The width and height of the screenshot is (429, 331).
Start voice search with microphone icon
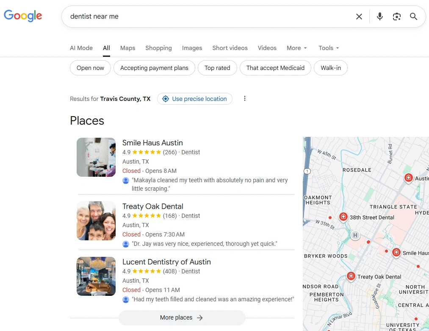pos(379,17)
